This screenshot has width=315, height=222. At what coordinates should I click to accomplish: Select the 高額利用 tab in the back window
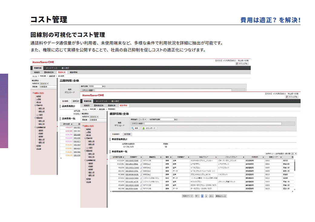pos(62,72)
